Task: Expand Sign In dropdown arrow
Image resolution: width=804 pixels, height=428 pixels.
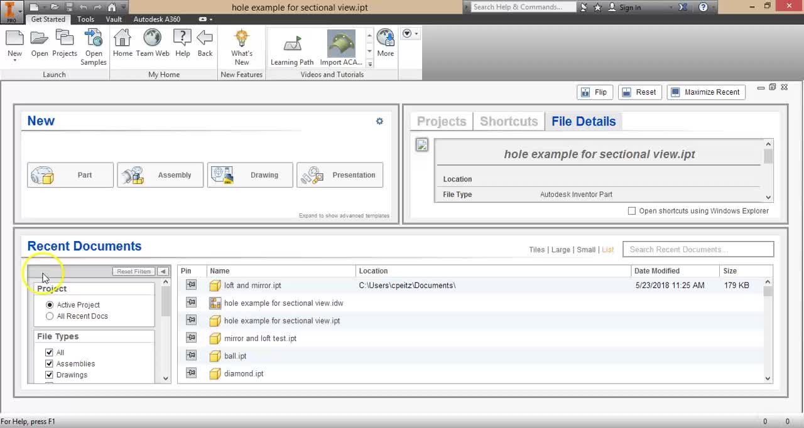Action: tap(671, 8)
